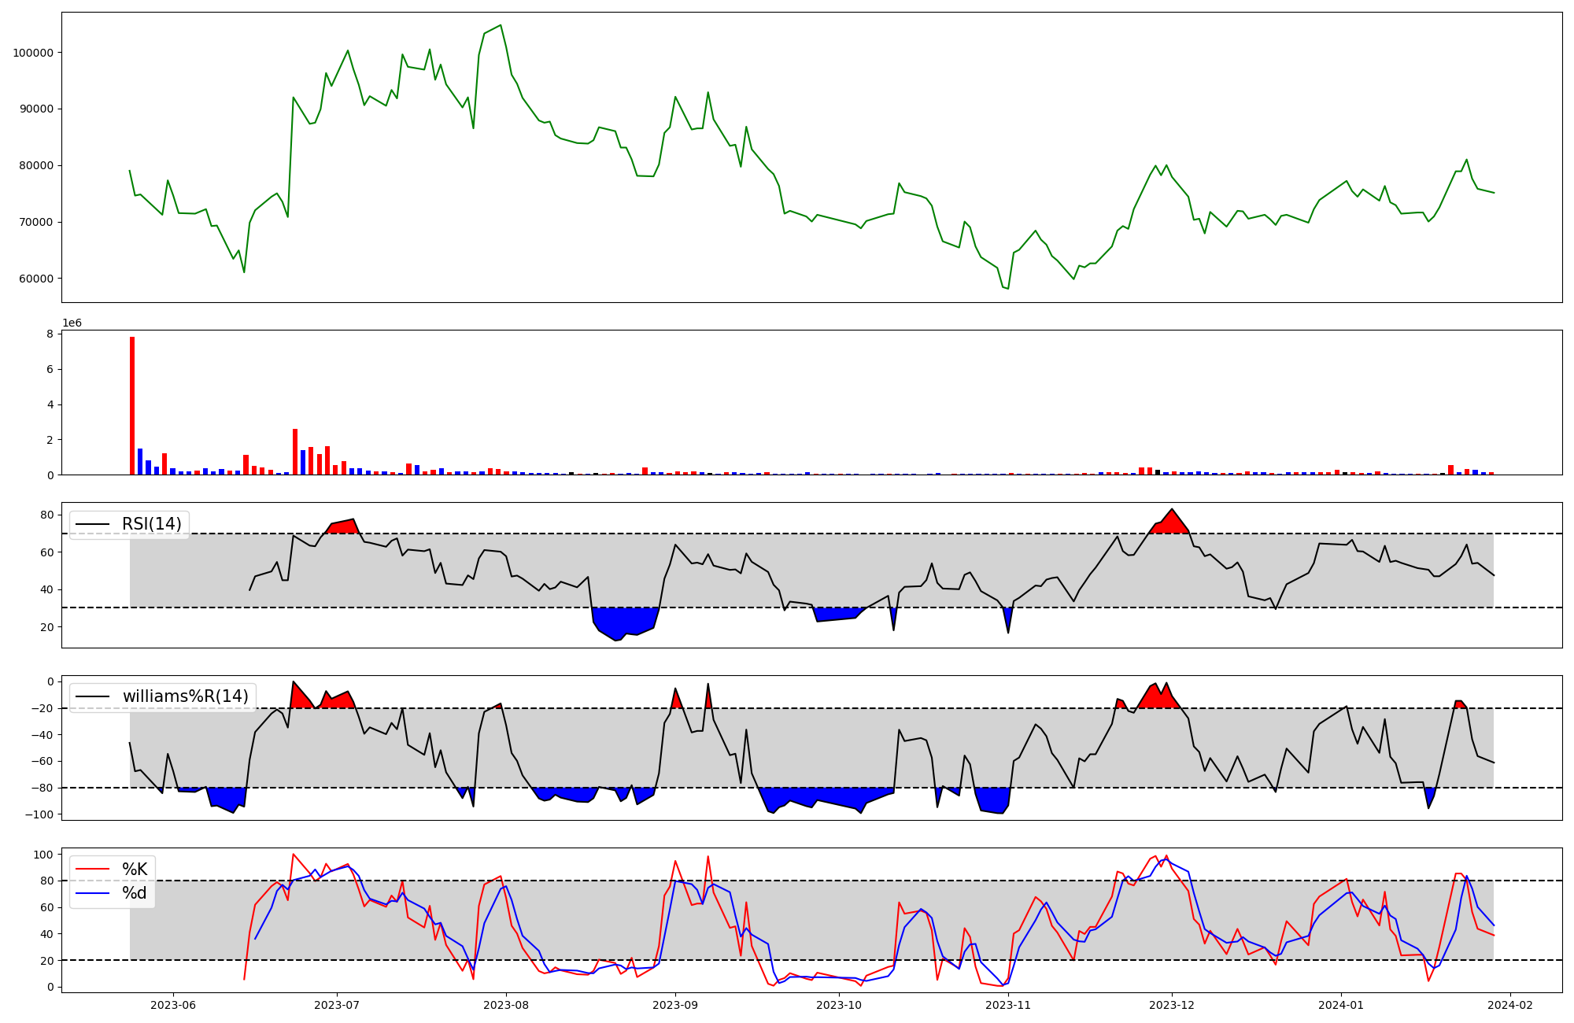Click the 8 tick label on volume axis

[x=50, y=334]
